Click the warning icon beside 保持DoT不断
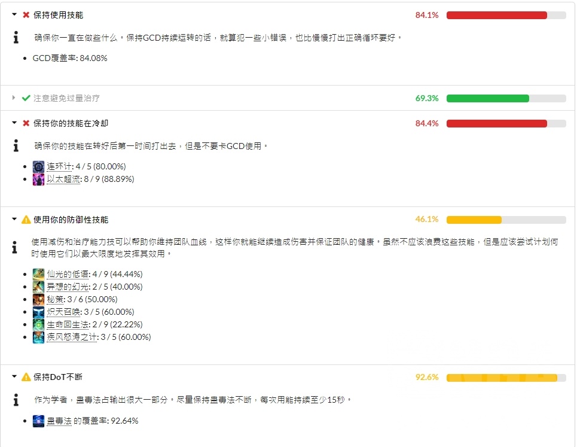 (x=25, y=377)
